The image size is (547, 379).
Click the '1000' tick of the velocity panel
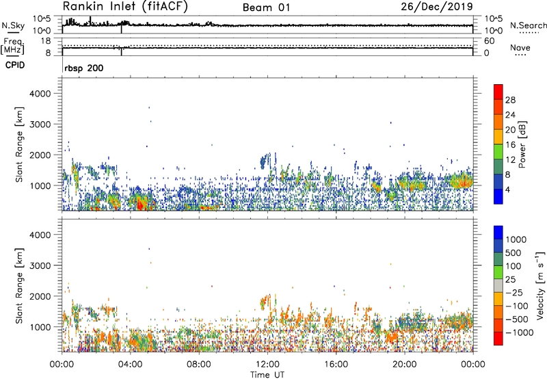pos(40,327)
